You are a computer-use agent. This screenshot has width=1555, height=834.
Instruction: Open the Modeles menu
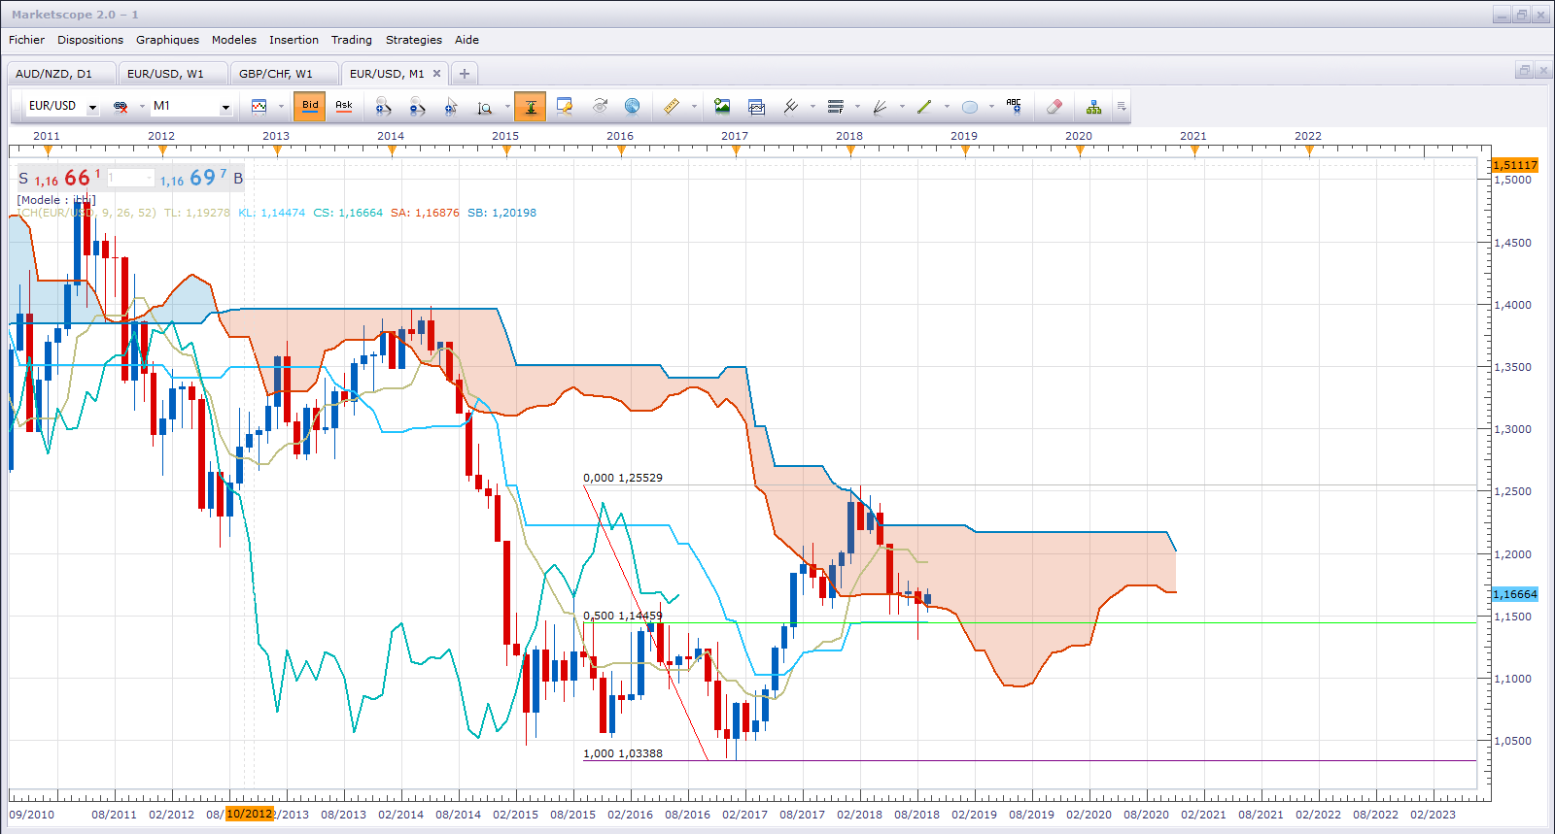point(234,40)
